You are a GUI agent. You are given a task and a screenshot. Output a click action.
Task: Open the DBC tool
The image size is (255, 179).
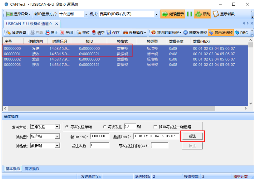click(x=241, y=33)
